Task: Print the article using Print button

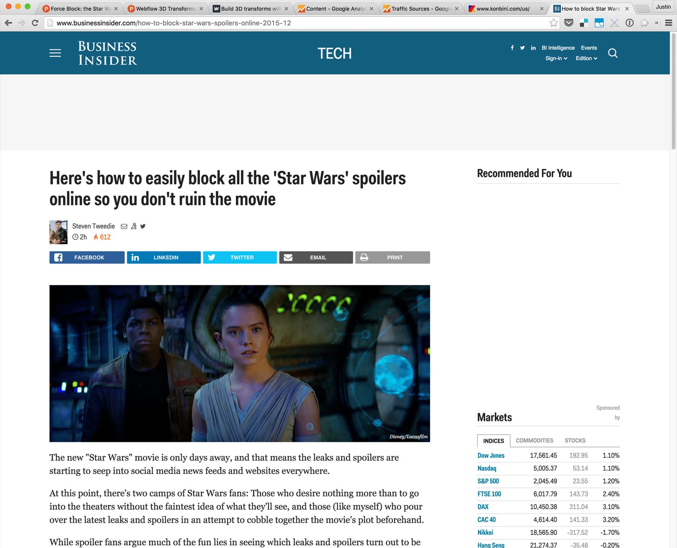Action: [393, 257]
